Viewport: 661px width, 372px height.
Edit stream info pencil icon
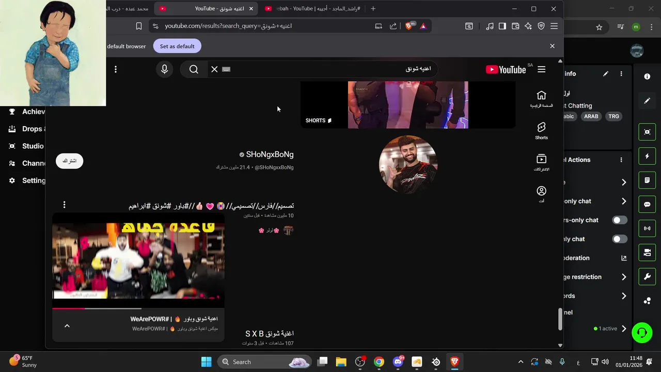pyautogui.click(x=606, y=74)
